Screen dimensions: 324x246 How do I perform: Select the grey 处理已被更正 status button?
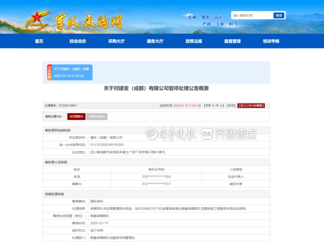pos(97,117)
